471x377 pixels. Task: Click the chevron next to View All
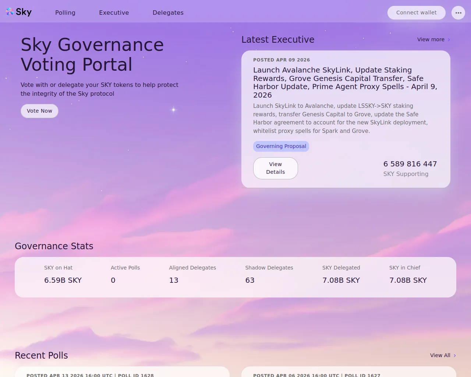455,356
